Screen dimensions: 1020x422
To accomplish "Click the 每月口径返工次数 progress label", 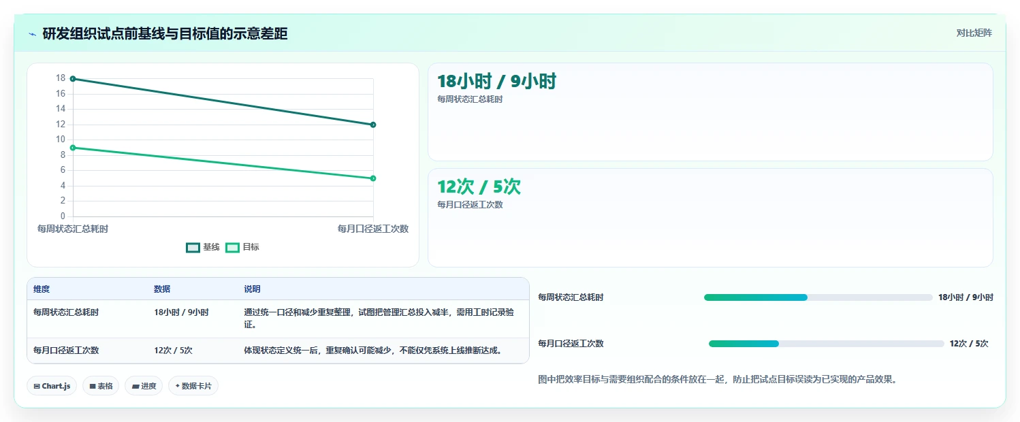I will 571,344.
